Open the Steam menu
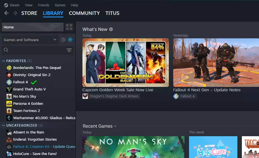The image size is (259, 158). (14, 5)
